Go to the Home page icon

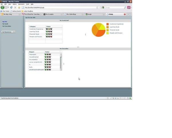[x=19, y=7]
